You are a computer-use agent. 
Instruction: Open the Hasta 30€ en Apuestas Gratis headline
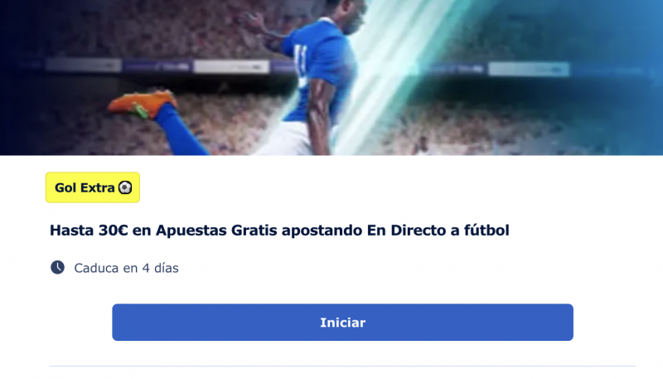[279, 230]
